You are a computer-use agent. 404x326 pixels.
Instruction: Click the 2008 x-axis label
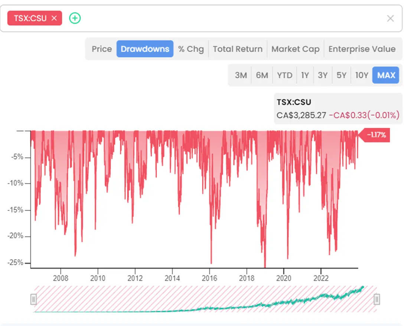pyautogui.click(x=61, y=278)
